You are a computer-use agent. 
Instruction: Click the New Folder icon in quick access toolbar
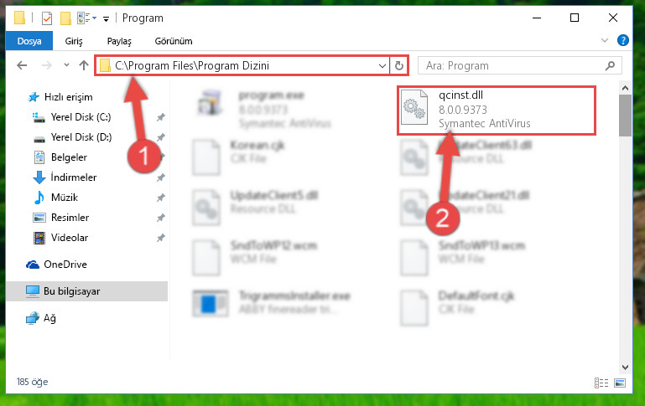tap(65, 18)
